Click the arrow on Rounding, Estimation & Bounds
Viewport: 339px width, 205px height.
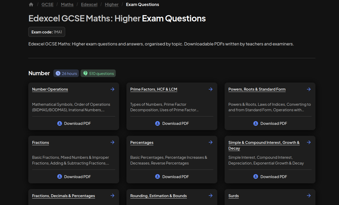coord(210,196)
